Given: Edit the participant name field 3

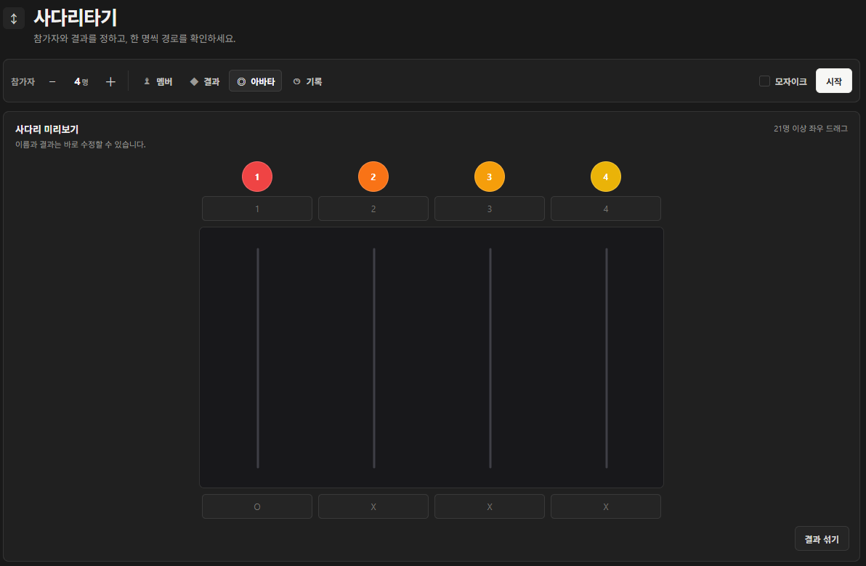Looking at the screenshot, I should coord(490,209).
